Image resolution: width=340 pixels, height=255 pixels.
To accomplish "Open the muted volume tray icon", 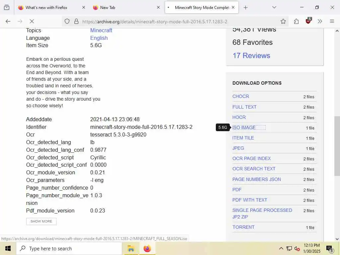I will [297, 248].
